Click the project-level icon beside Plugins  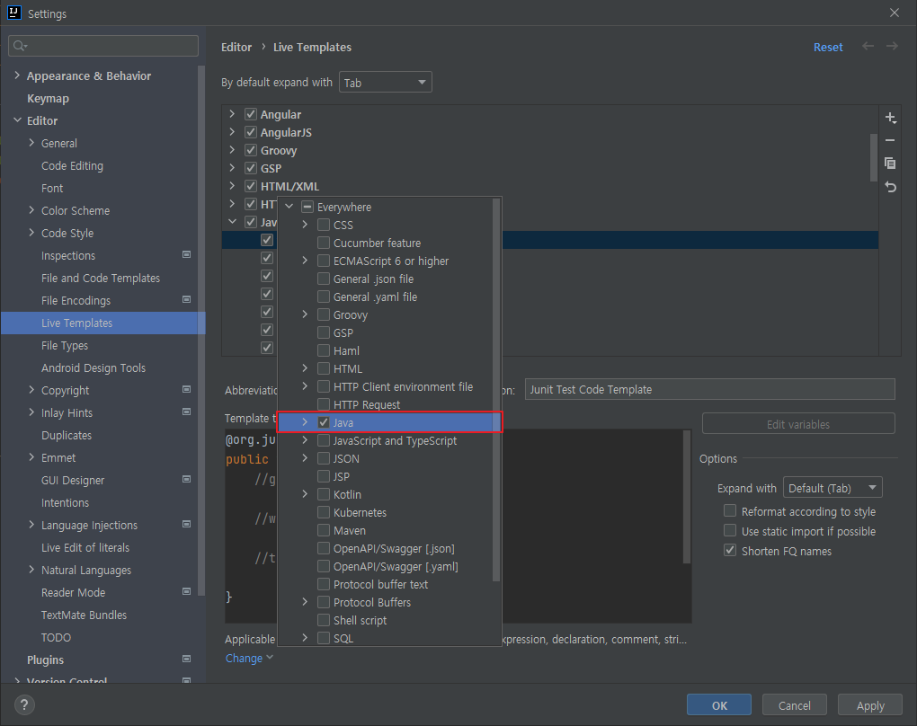(x=187, y=660)
